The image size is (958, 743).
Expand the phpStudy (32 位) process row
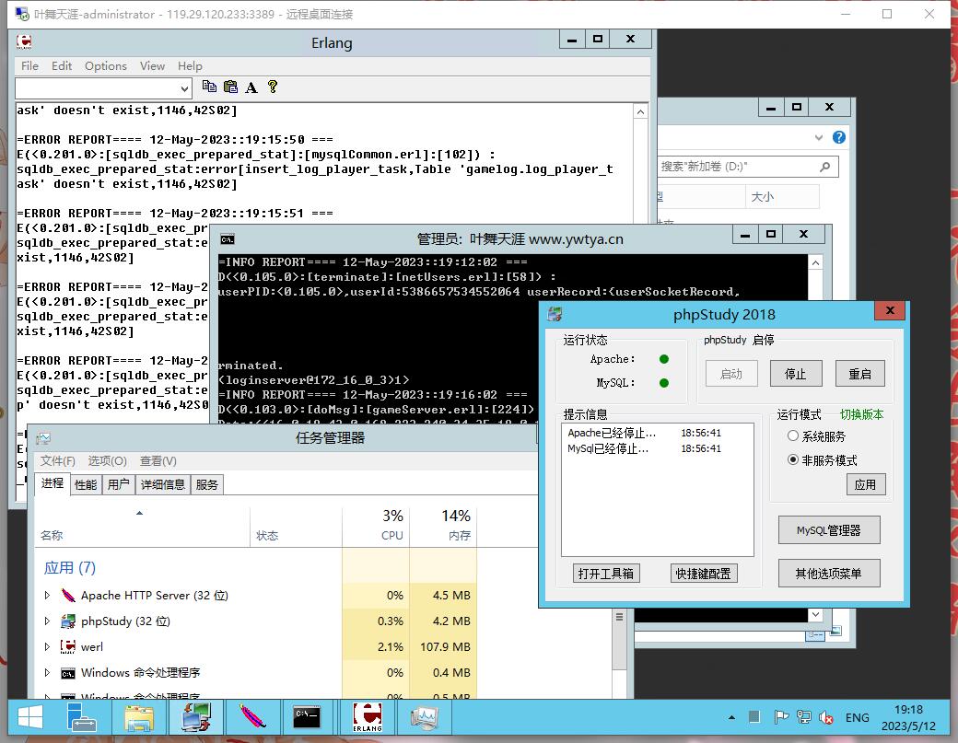pos(48,621)
